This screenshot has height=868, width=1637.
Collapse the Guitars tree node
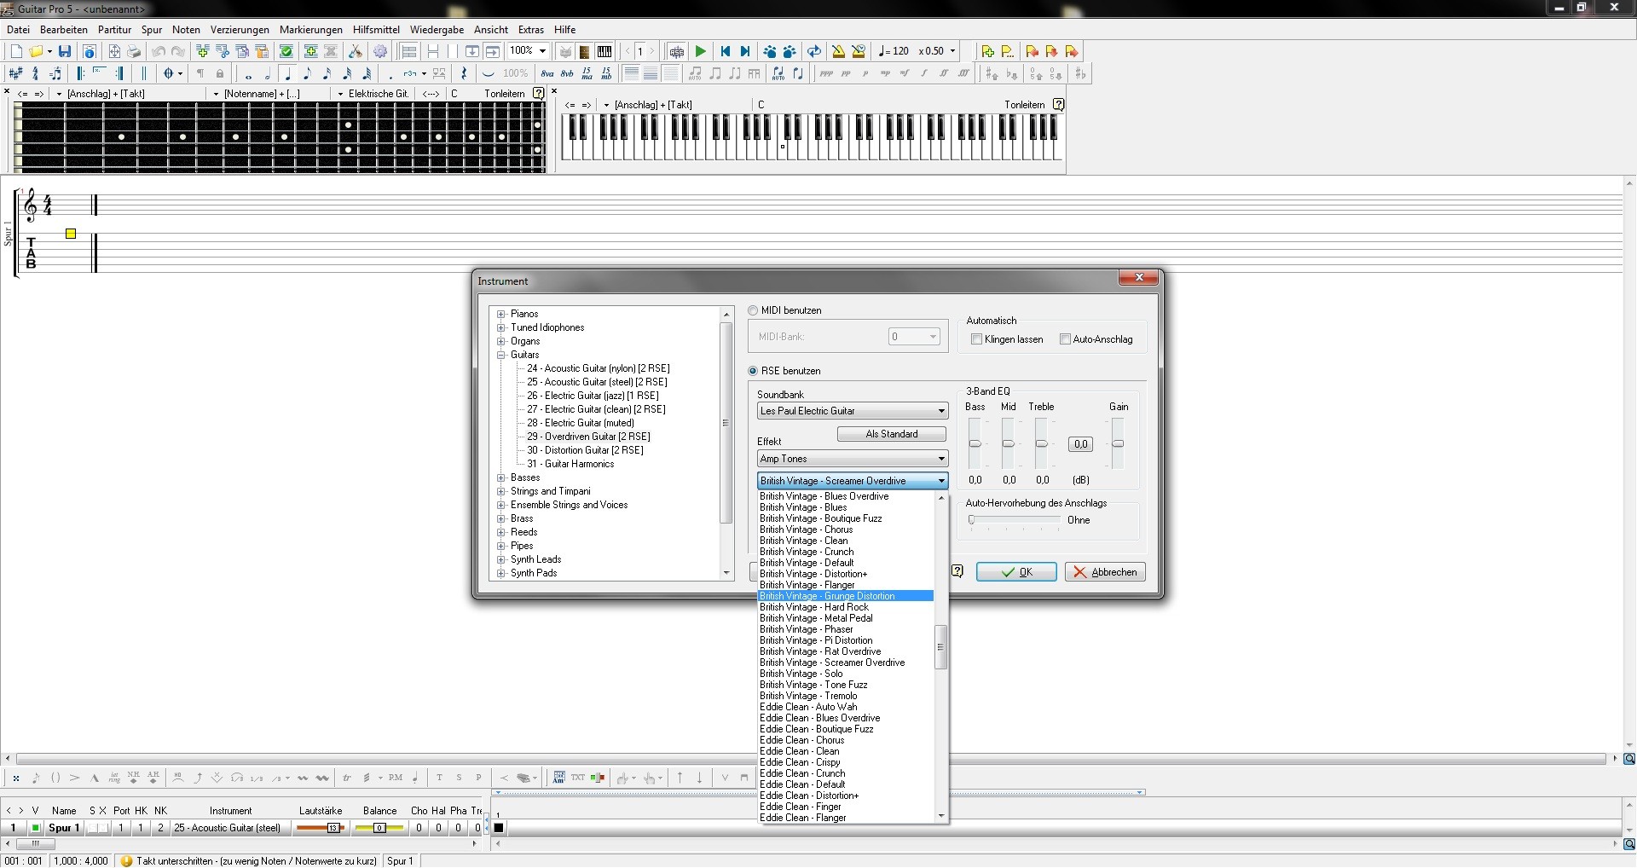501,355
